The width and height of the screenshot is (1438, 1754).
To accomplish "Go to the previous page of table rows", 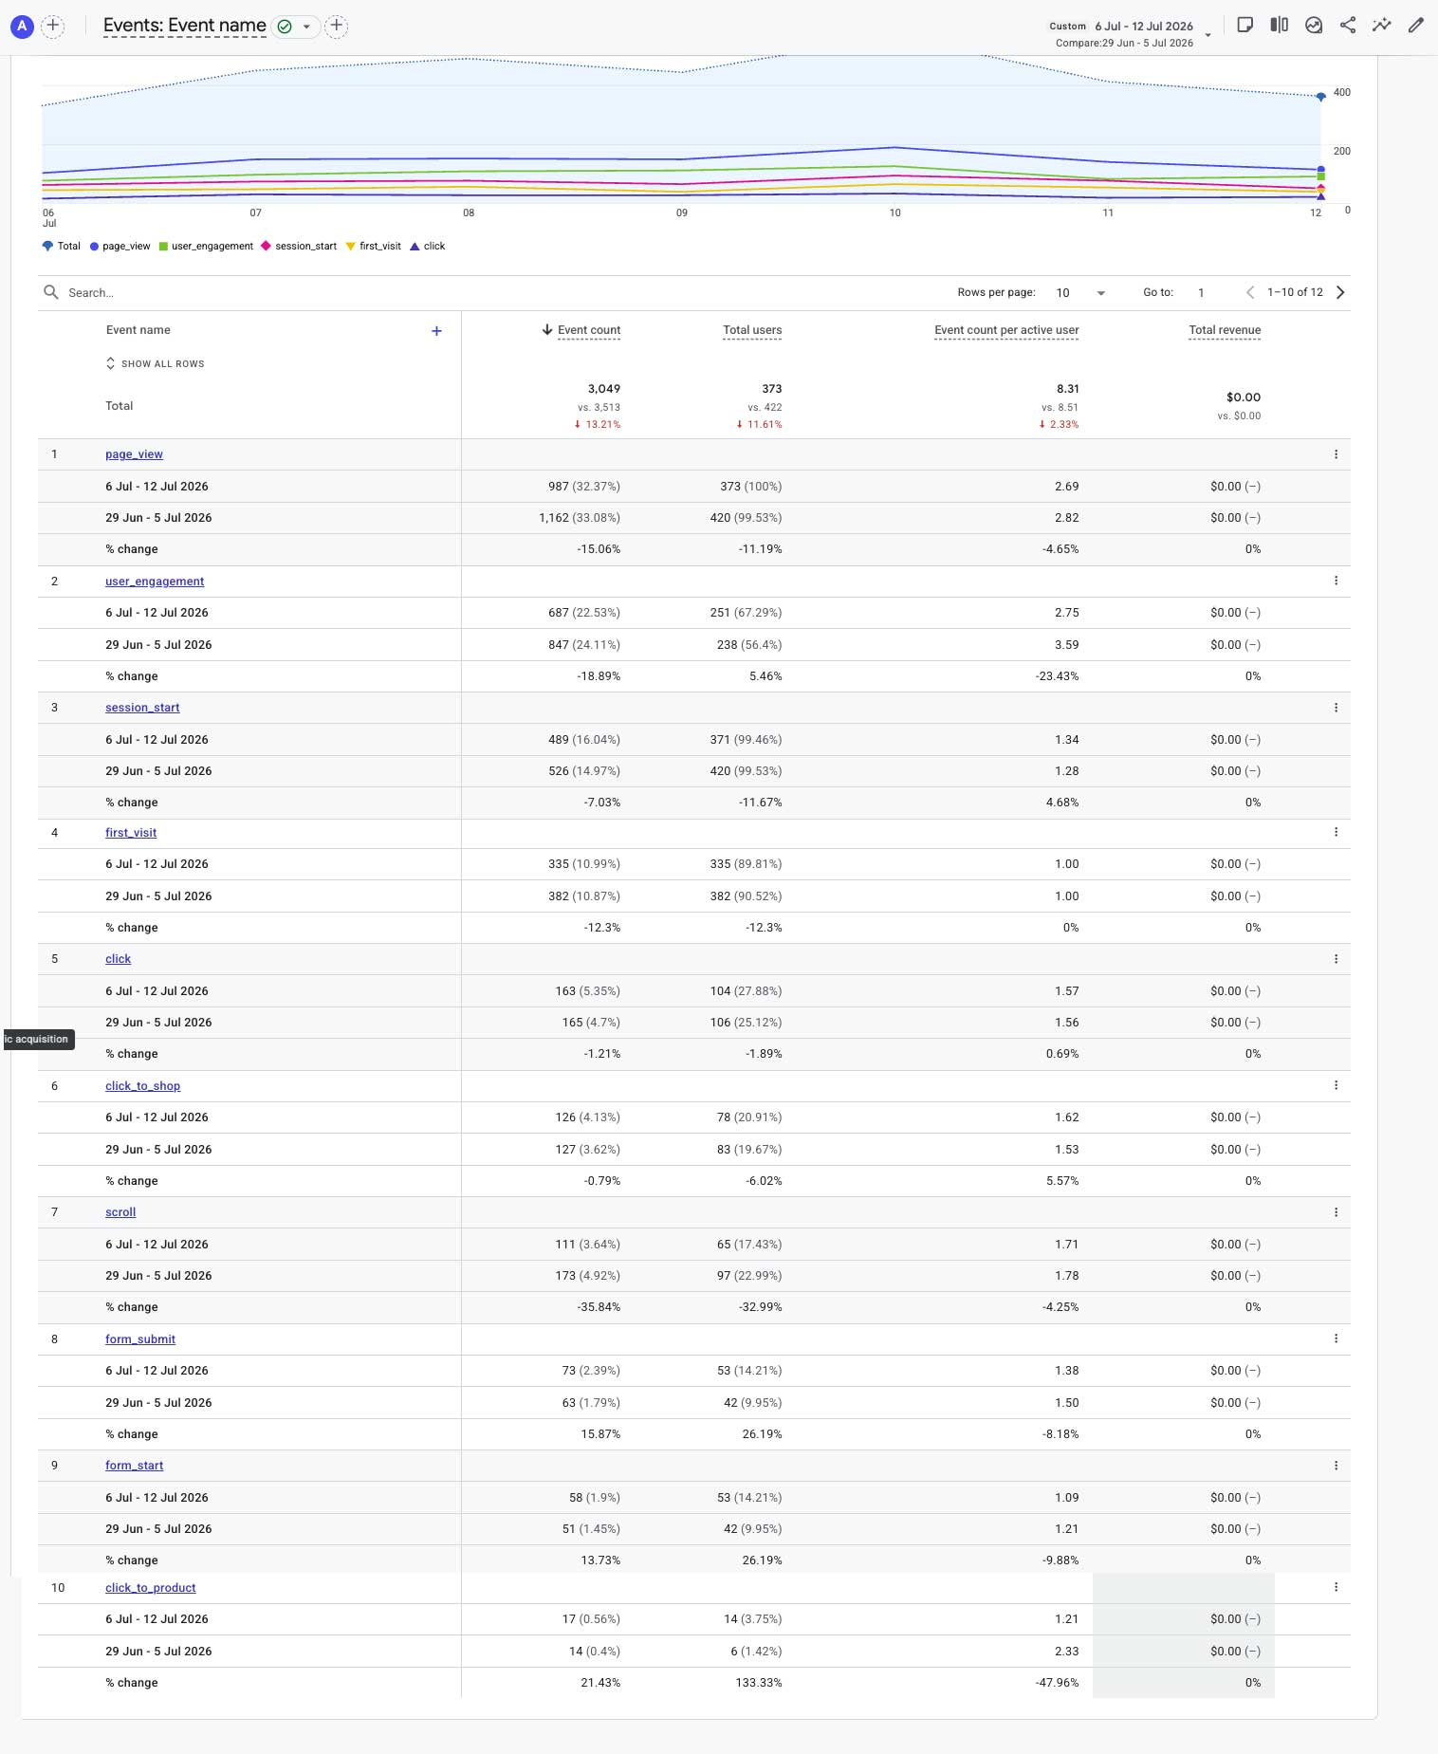I will tap(1250, 292).
